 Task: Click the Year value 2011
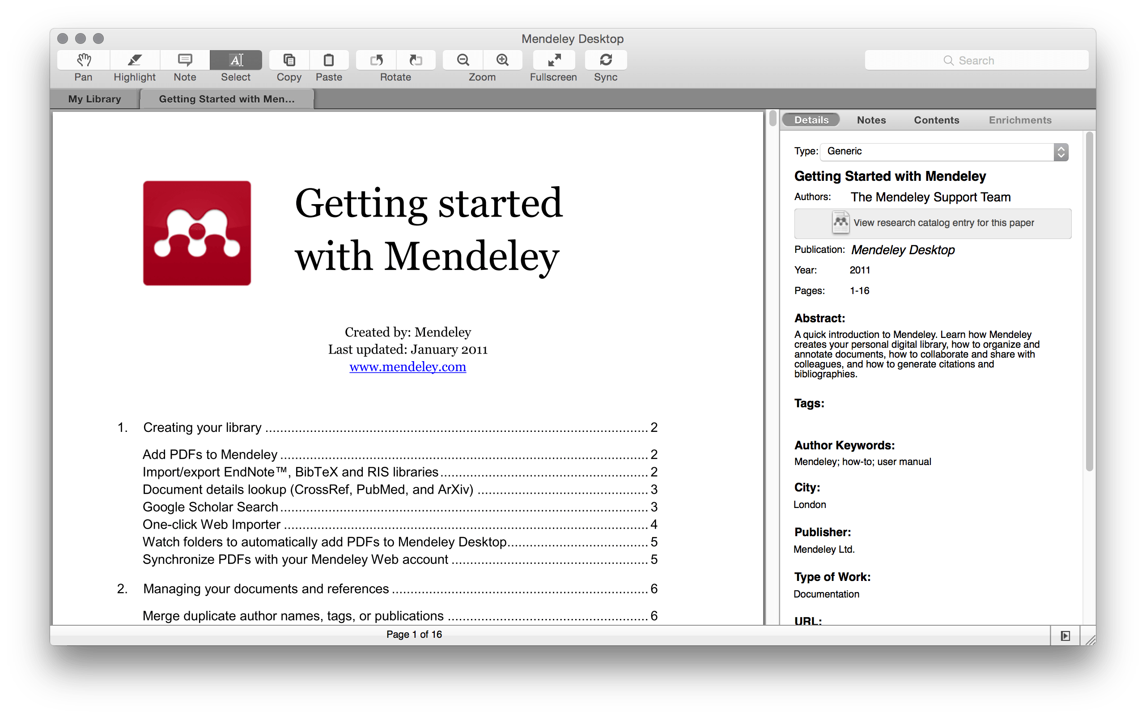click(x=859, y=270)
